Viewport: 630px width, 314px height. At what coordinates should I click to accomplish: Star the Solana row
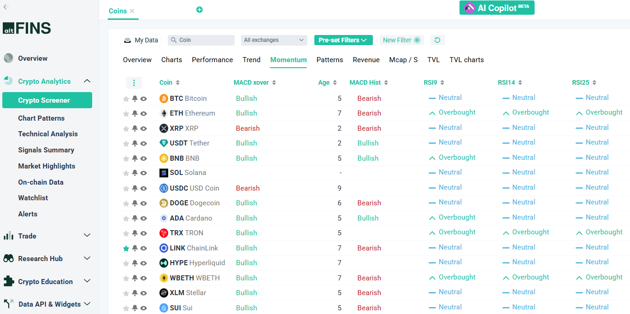(126, 173)
